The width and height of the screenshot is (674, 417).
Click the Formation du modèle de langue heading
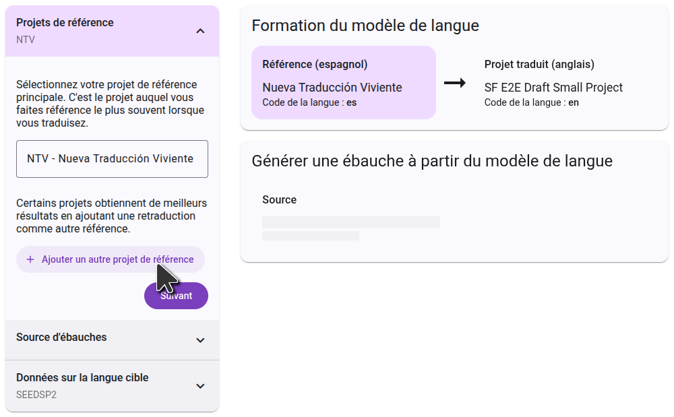(x=365, y=26)
